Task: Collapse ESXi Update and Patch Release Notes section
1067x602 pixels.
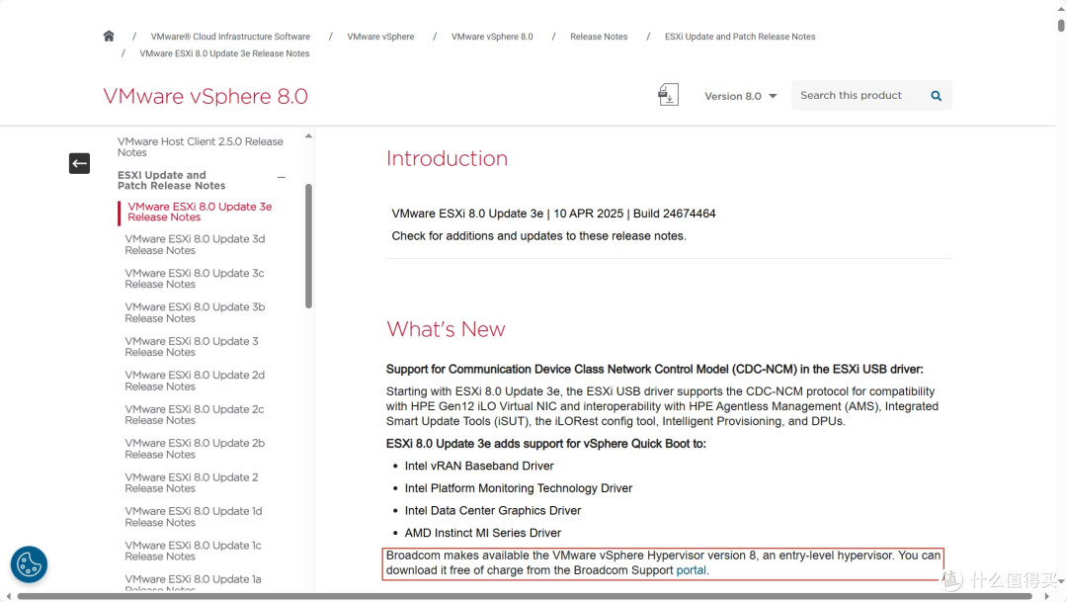Action: (x=281, y=177)
